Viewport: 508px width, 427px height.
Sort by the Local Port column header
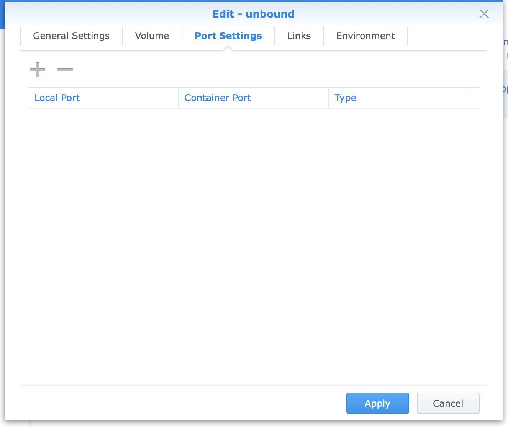pyautogui.click(x=57, y=98)
